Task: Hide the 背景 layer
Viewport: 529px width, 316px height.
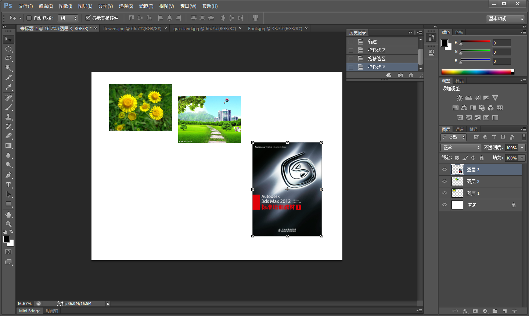Action: [445, 205]
